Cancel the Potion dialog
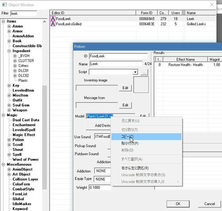Image resolution: width=222 pixels, height=211 pixels. [x=210, y=204]
